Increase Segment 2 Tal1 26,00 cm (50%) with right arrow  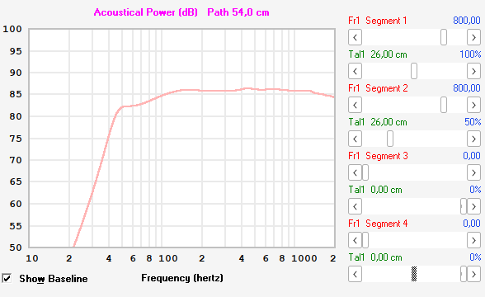473,139
